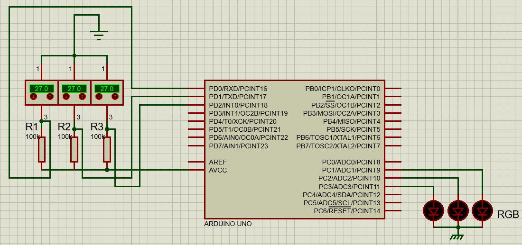This screenshot has width=522, height=245.
Task: Click the PD4/T0/XCK/PCINT20 pin label
Action: (x=242, y=121)
